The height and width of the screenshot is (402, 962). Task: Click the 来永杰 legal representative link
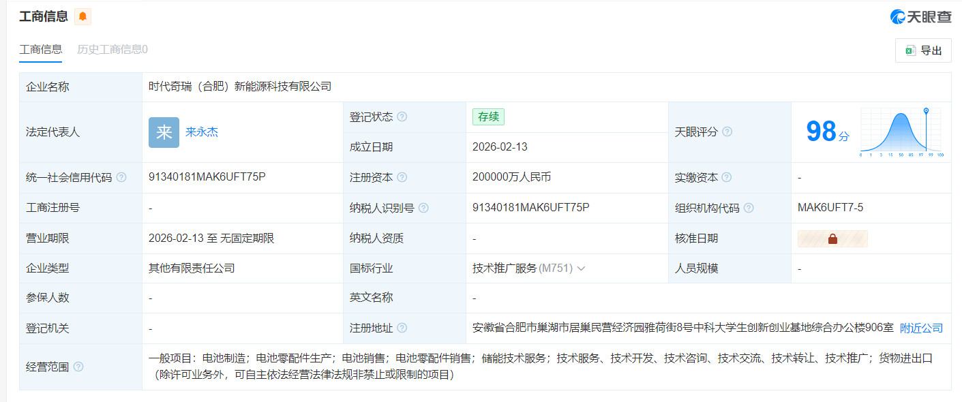[202, 132]
